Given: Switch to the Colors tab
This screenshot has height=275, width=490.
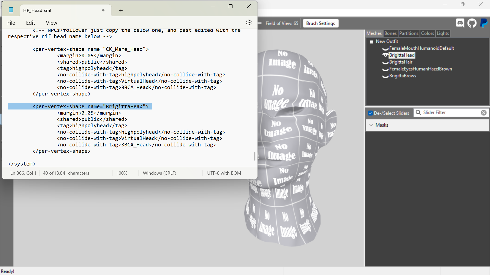Looking at the screenshot, I should (x=427, y=33).
